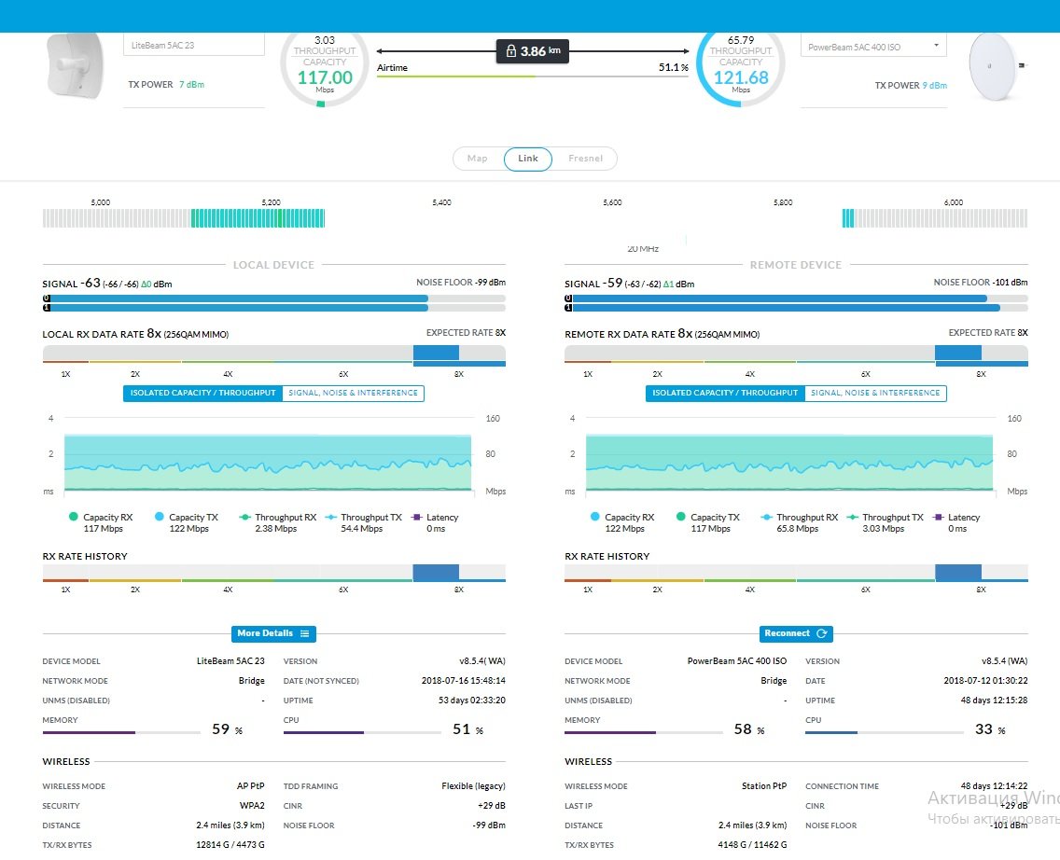Click the local Capacity RX legend dot
Viewport: 1060px width, 860px height.
73,517
